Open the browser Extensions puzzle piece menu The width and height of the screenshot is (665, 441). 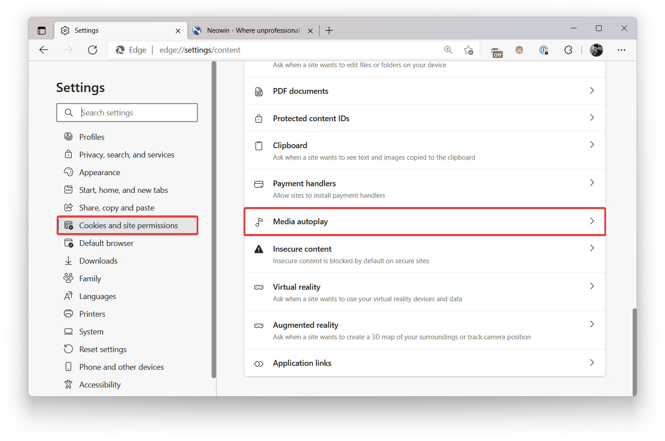click(x=568, y=50)
